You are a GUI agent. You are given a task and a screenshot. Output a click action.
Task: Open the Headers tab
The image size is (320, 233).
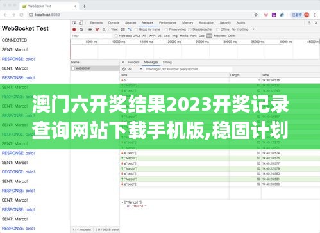pyautogui.click(x=133, y=62)
